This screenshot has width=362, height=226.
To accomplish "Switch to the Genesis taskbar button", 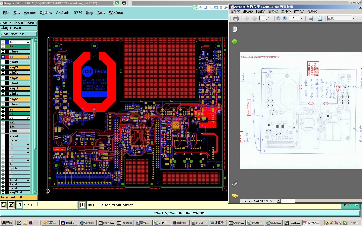I will [87, 223].
